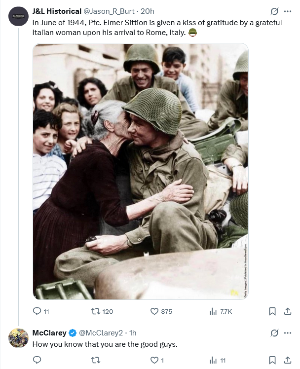Bookmark the J&L Historical post
This screenshot has width=300, height=369.
click(272, 311)
